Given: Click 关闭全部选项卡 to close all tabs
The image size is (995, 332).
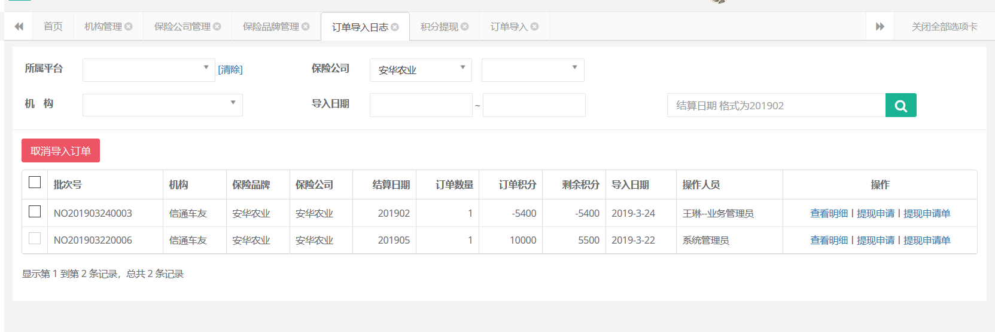Looking at the screenshot, I should pos(944,26).
